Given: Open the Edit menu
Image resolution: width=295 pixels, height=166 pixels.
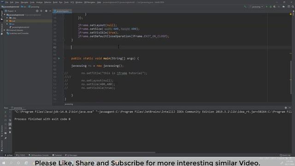Looking at the screenshot, I should [12, 2].
